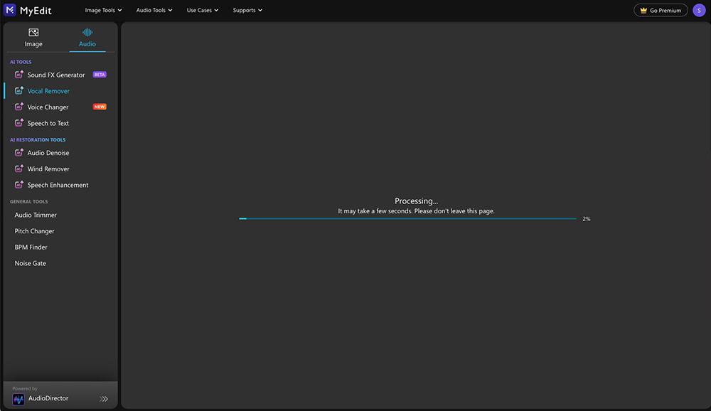Select Vocal Remover in sidebar

pos(48,91)
